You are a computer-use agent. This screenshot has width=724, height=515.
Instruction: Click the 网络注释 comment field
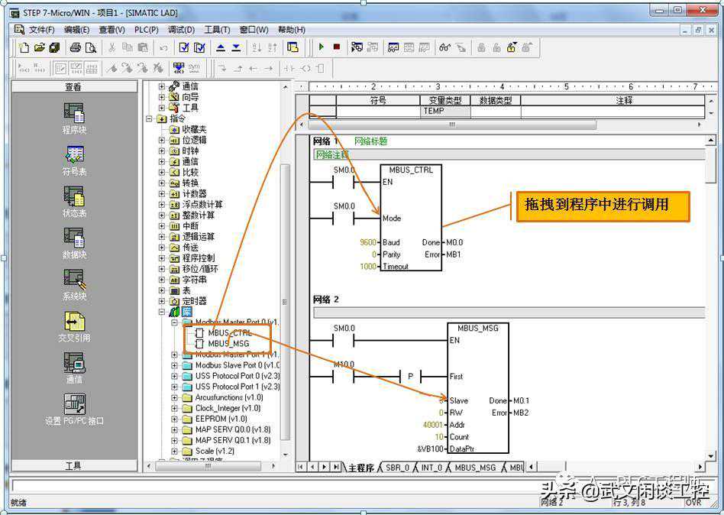tap(331, 155)
